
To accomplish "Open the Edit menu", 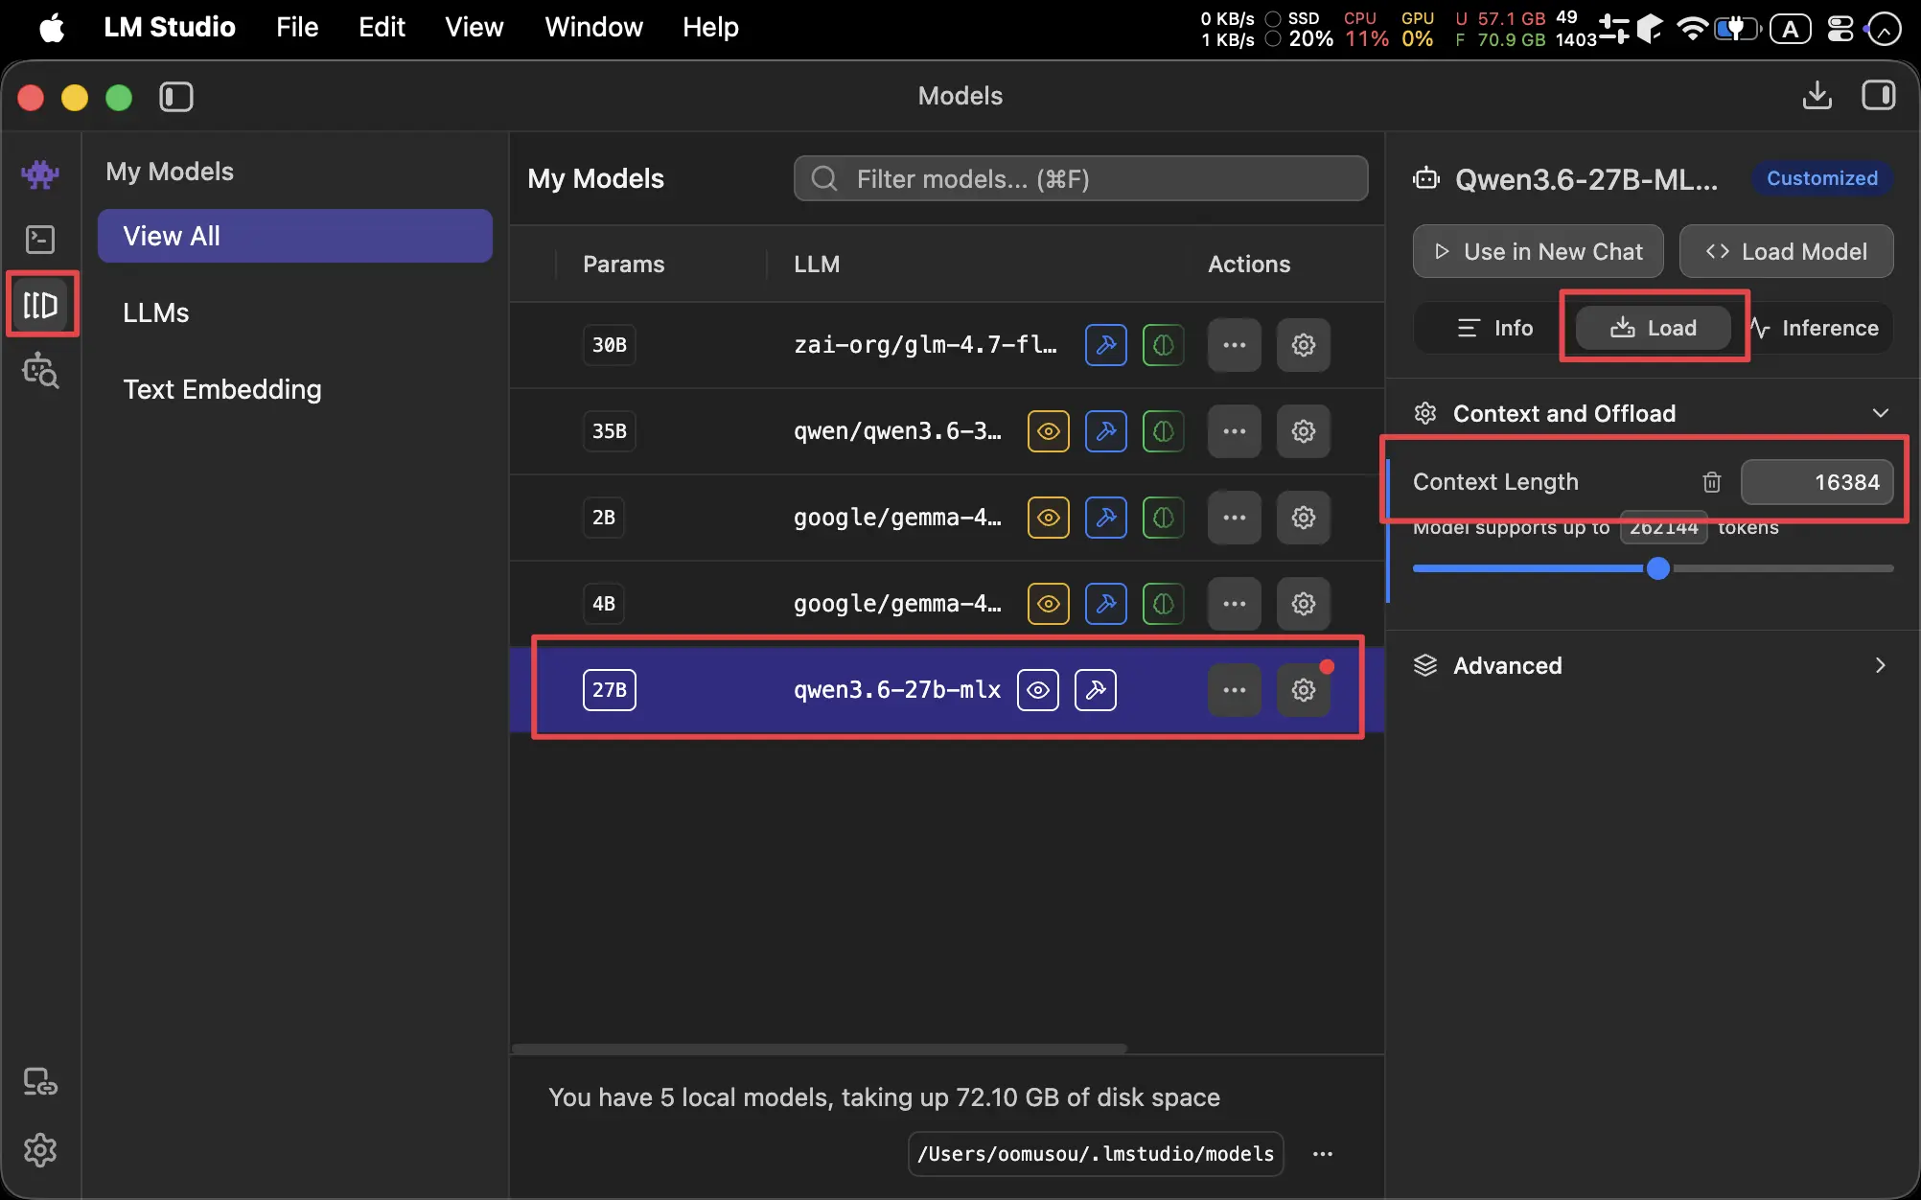I will 382,27.
